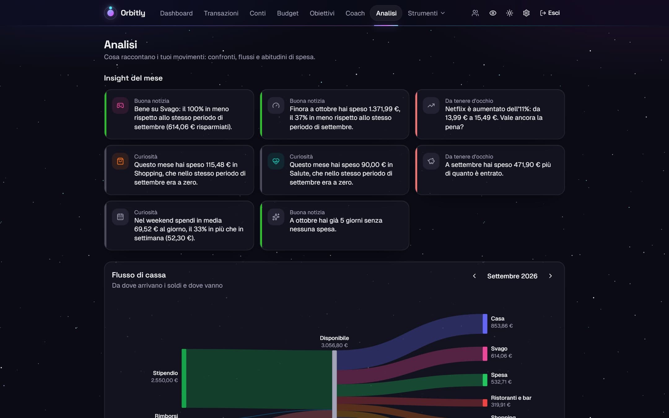Open the Budget tab
The width and height of the screenshot is (669, 418).
pos(288,13)
